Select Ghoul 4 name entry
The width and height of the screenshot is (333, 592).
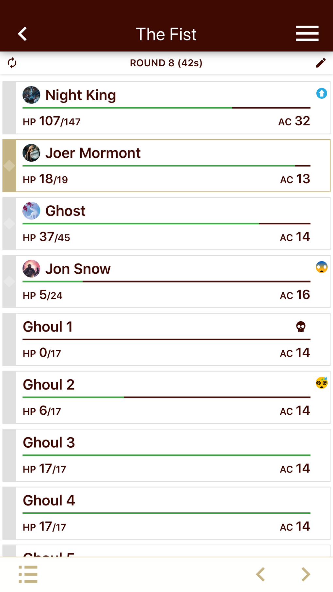pos(49,500)
